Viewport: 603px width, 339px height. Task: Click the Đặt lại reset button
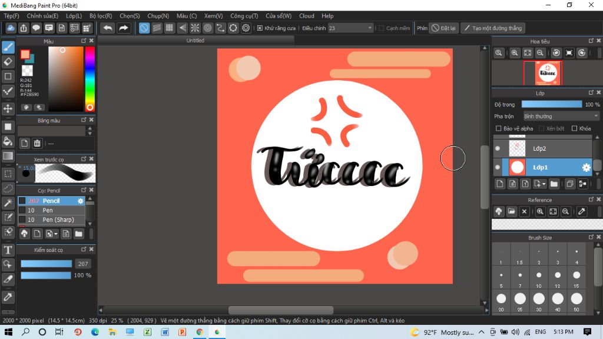click(x=444, y=28)
